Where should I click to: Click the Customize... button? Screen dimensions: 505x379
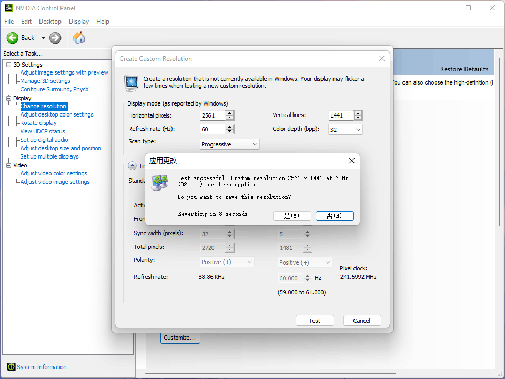pos(180,338)
